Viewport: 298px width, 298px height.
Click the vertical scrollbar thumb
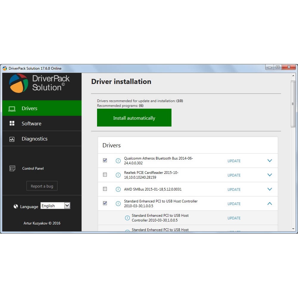[x=293, y=104]
